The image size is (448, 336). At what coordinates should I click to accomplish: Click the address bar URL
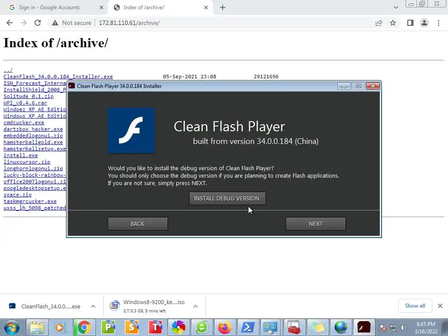tap(129, 23)
